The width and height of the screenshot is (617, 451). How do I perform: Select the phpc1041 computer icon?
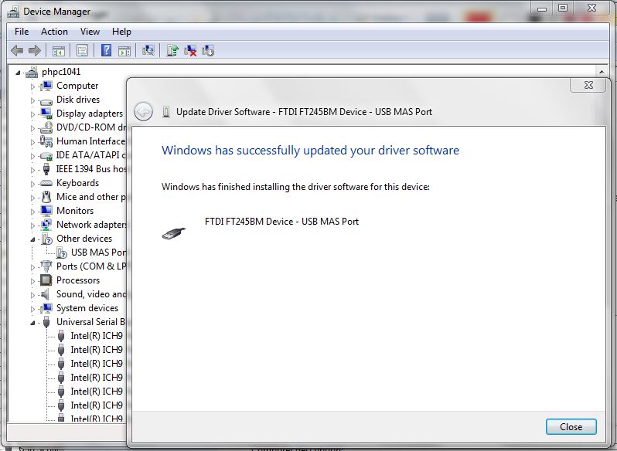32,72
